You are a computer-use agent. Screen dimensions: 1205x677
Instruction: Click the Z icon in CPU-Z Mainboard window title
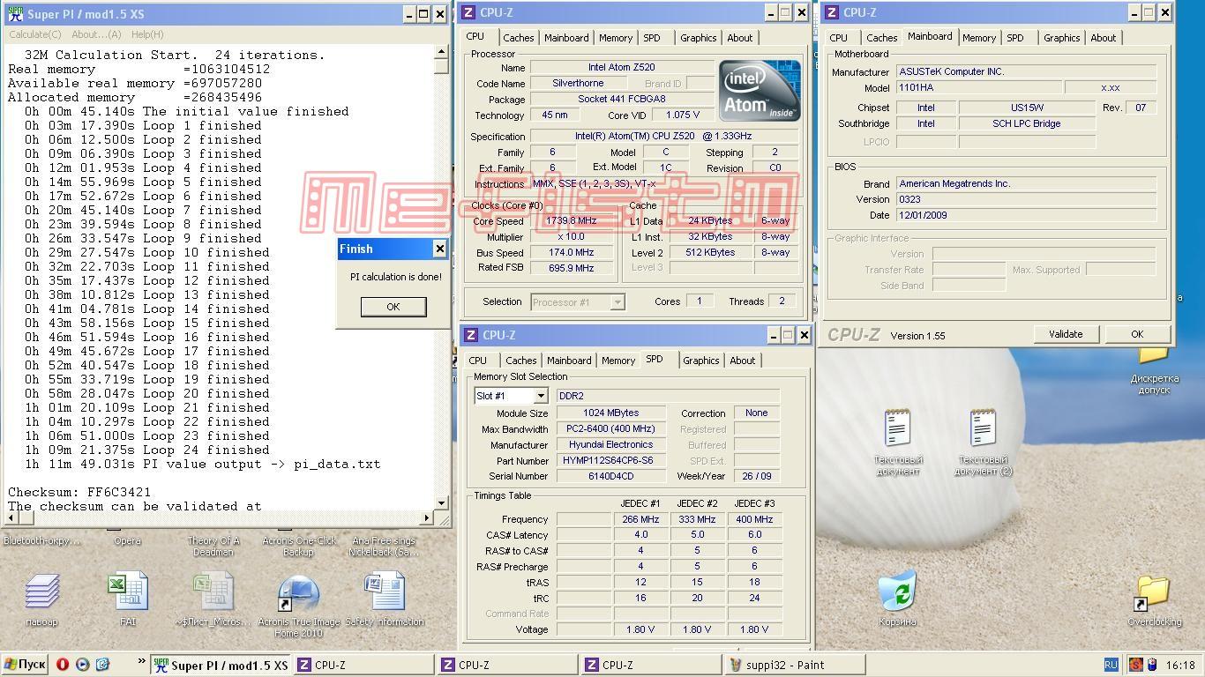tap(832, 12)
